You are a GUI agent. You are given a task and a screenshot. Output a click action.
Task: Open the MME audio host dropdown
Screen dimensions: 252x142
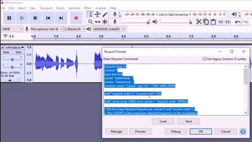[x=12, y=29]
